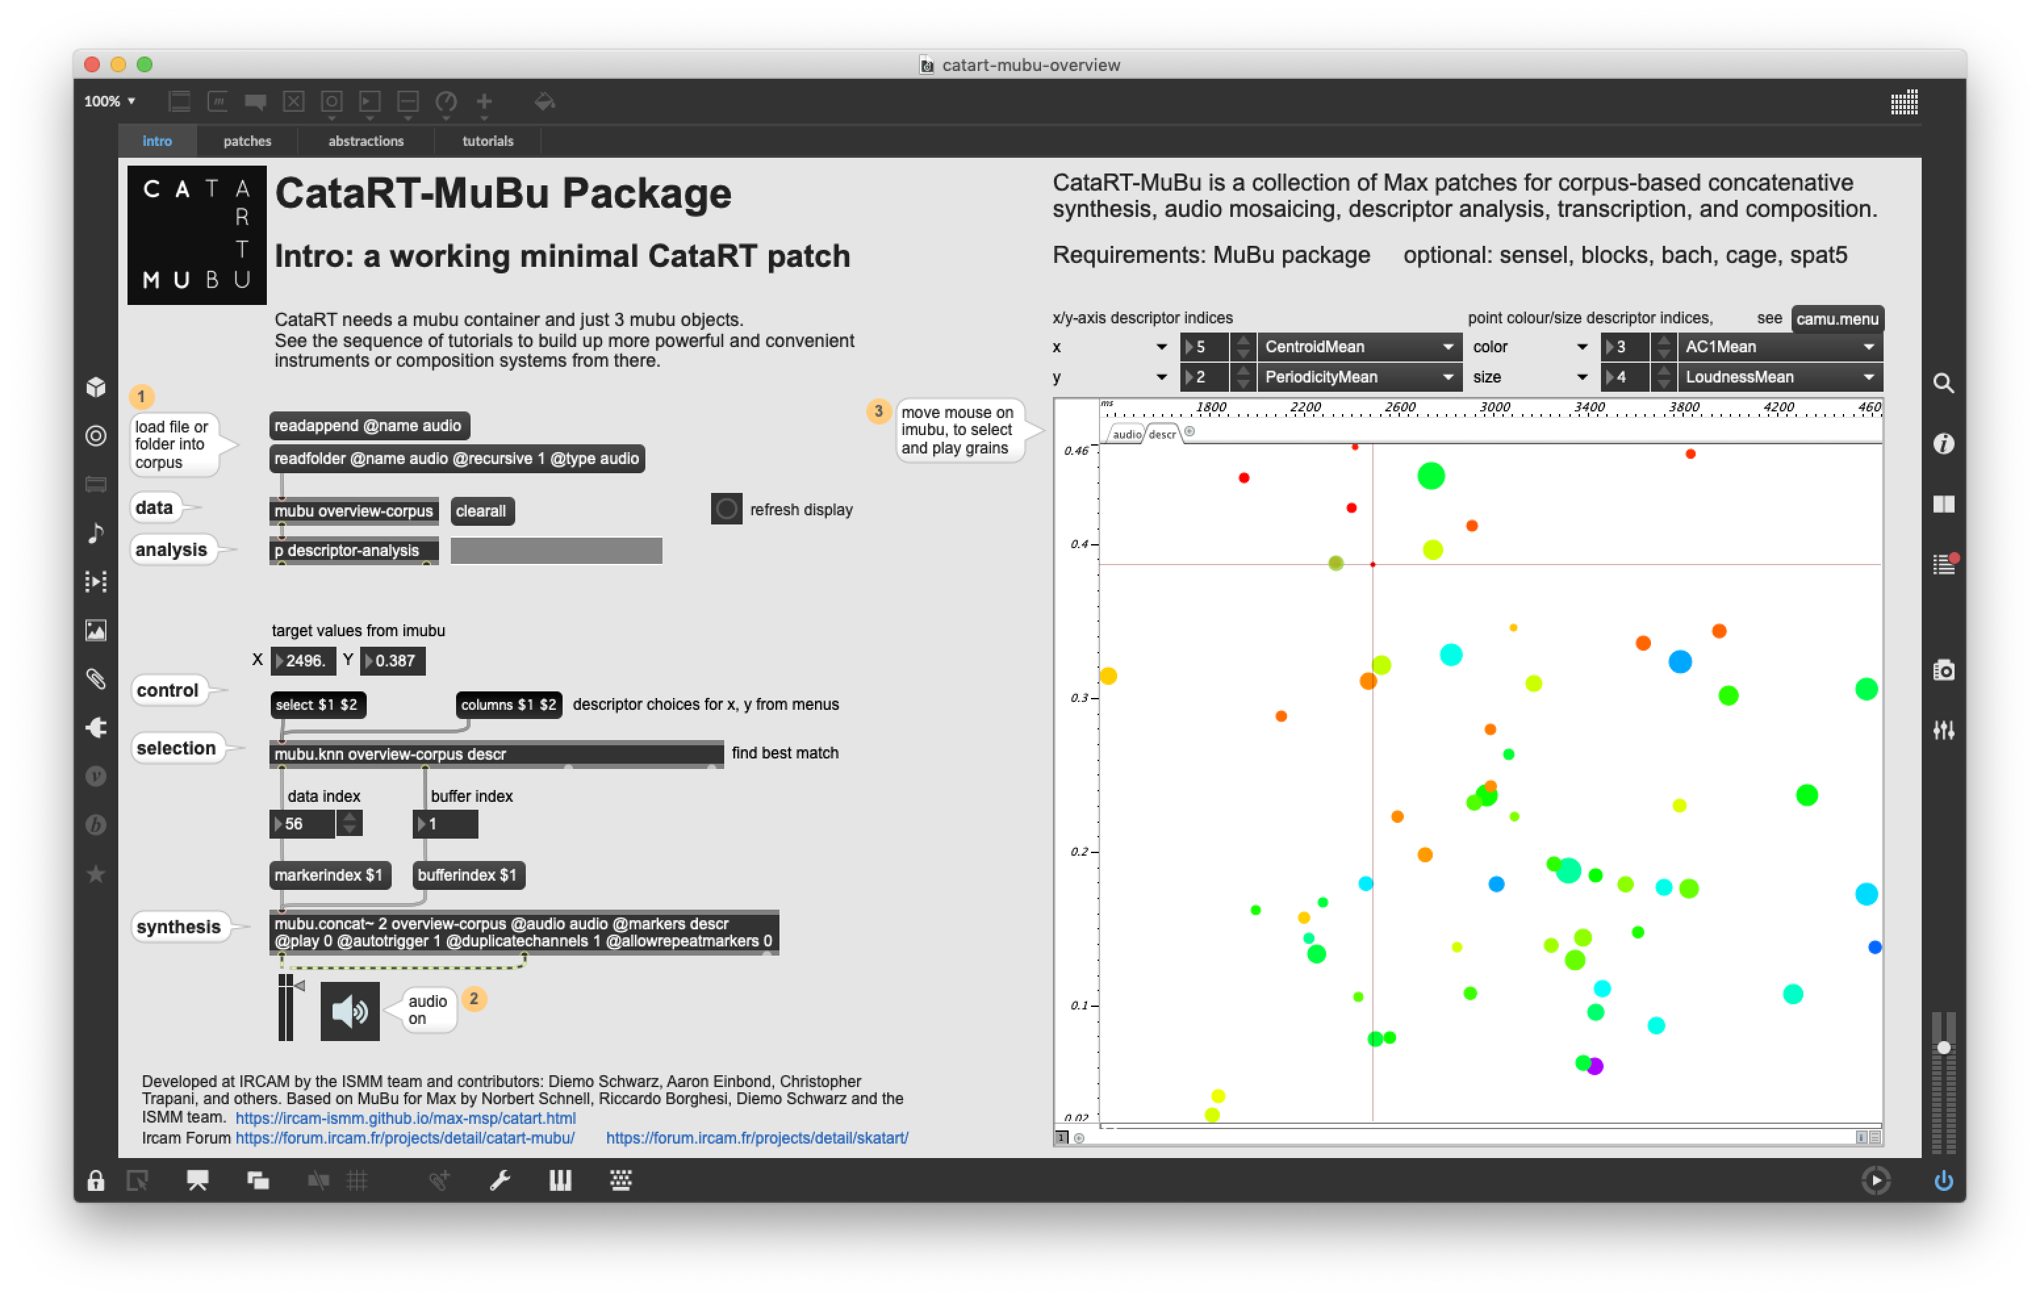Open the reference book icon in right sidebar
The image size is (2040, 1300).
[1943, 504]
